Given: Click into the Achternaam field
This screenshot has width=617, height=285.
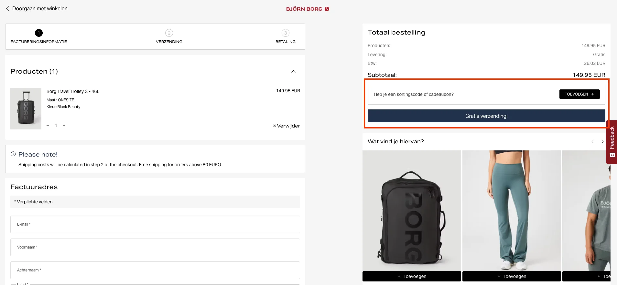Looking at the screenshot, I should click(x=155, y=270).
